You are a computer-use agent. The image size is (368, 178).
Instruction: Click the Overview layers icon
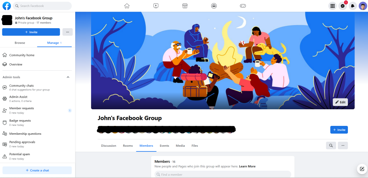pos(5,64)
